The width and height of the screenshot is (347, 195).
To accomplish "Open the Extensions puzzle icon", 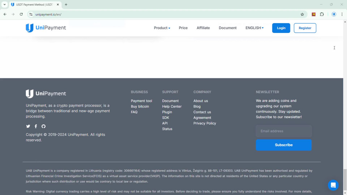I will (x=322, y=14).
